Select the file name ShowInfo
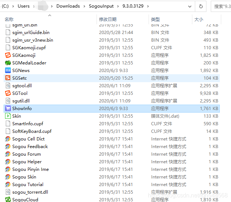231x202 pixels. coord(22,109)
